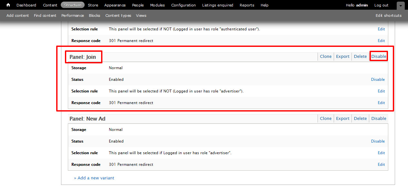The width and height of the screenshot is (408, 192).
Task: Click Edit shortcuts link
Action: 388,16
